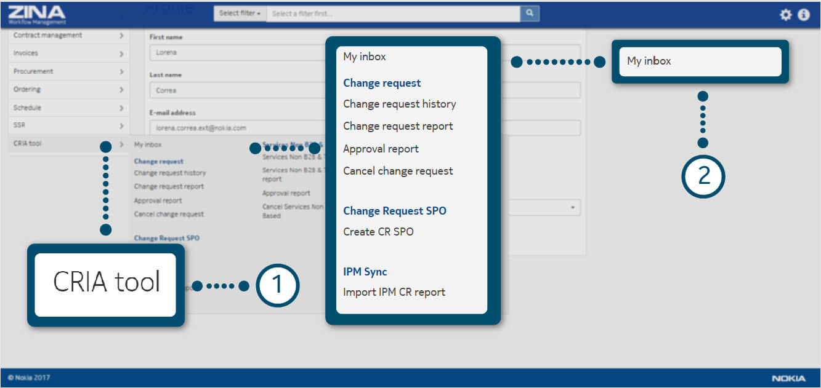Click the info icon in header
The height and width of the screenshot is (388, 821).
click(804, 15)
